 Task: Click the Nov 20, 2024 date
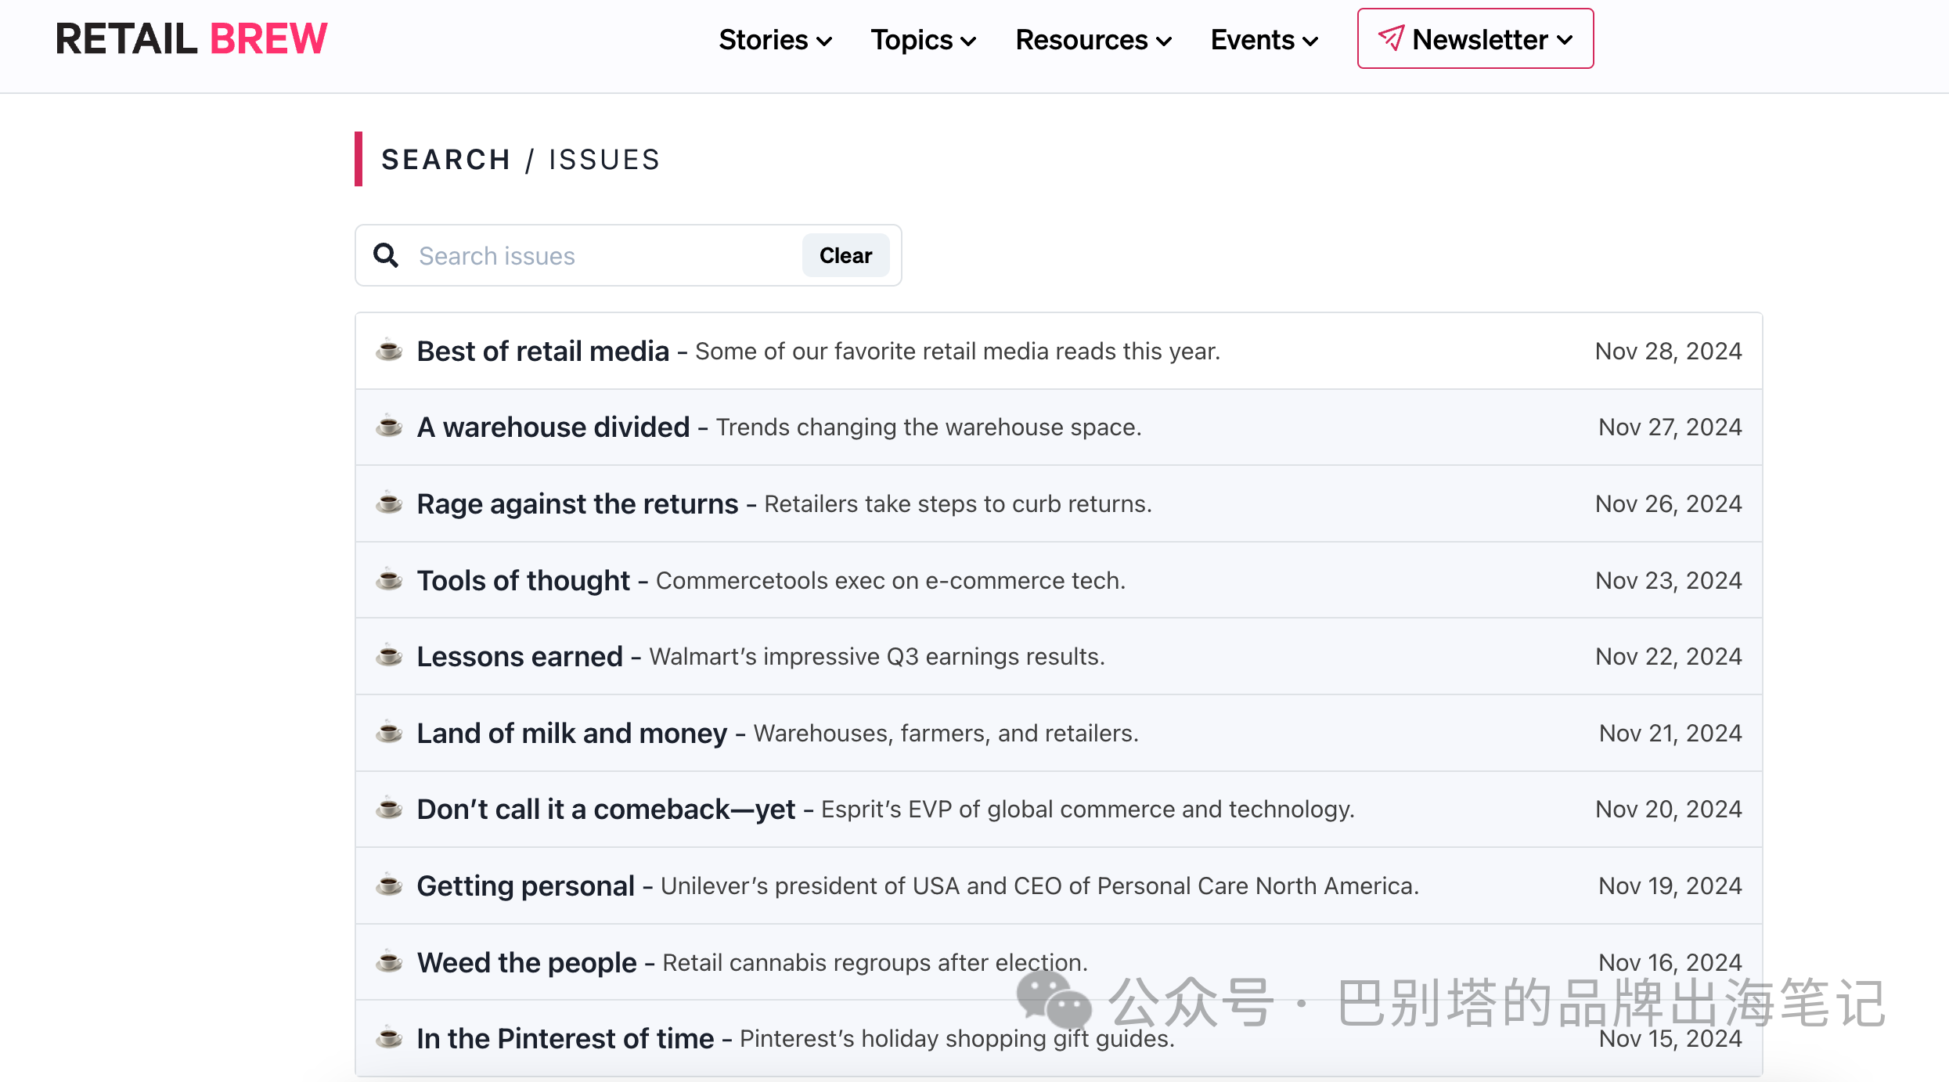click(x=1668, y=809)
